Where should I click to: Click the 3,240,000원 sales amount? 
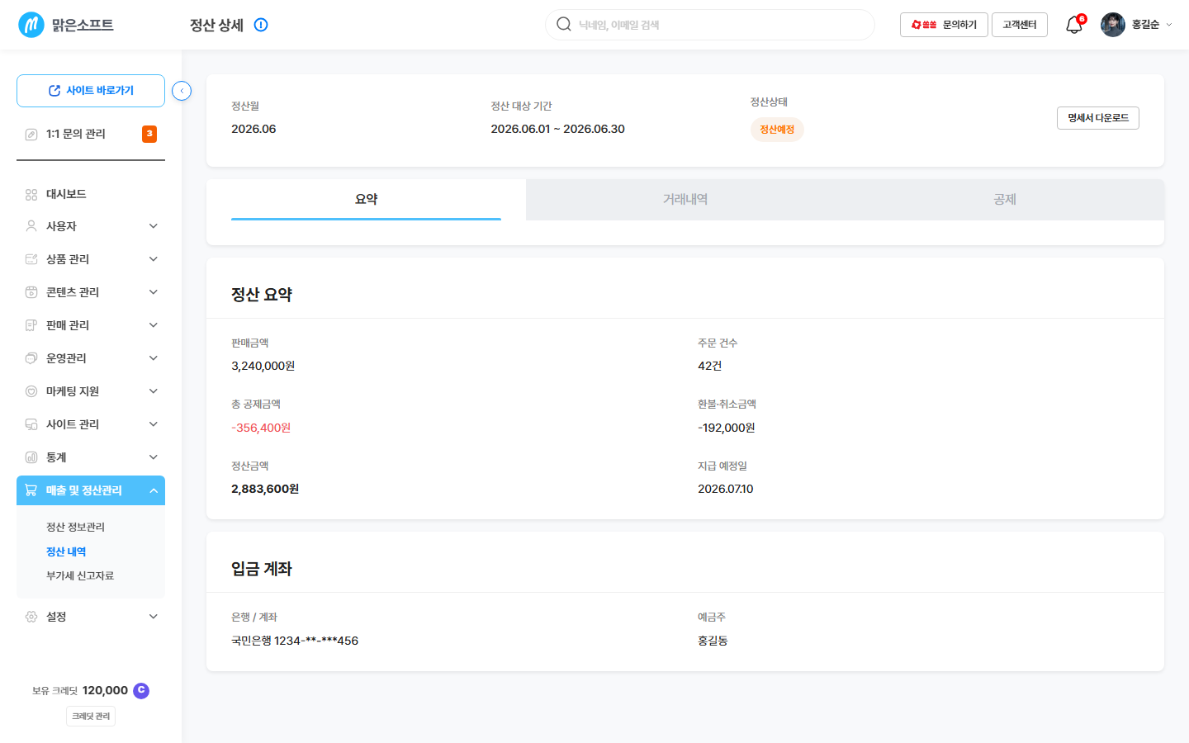tap(263, 367)
